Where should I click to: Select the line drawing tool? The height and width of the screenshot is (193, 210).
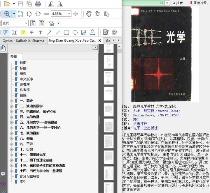[58, 32]
